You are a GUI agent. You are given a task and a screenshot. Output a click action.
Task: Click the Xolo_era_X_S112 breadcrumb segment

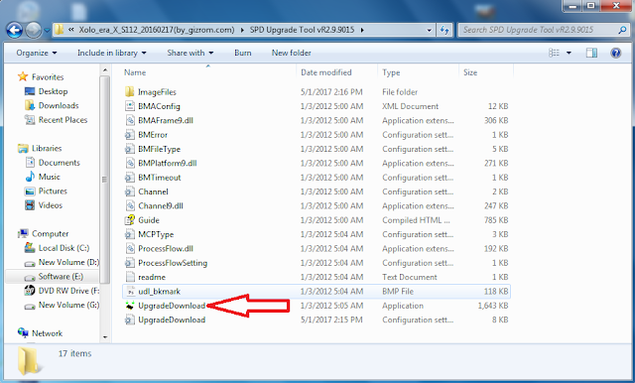coord(157,30)
